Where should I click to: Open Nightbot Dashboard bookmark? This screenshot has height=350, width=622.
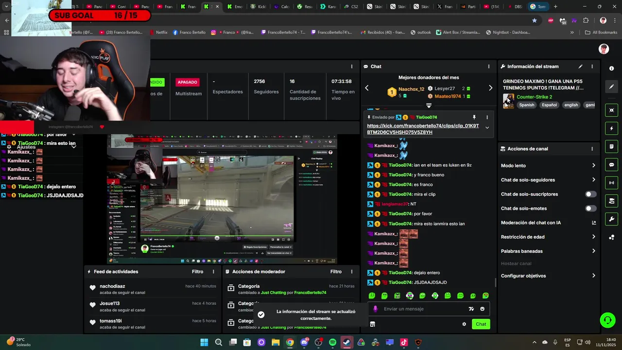coord(508,33)
